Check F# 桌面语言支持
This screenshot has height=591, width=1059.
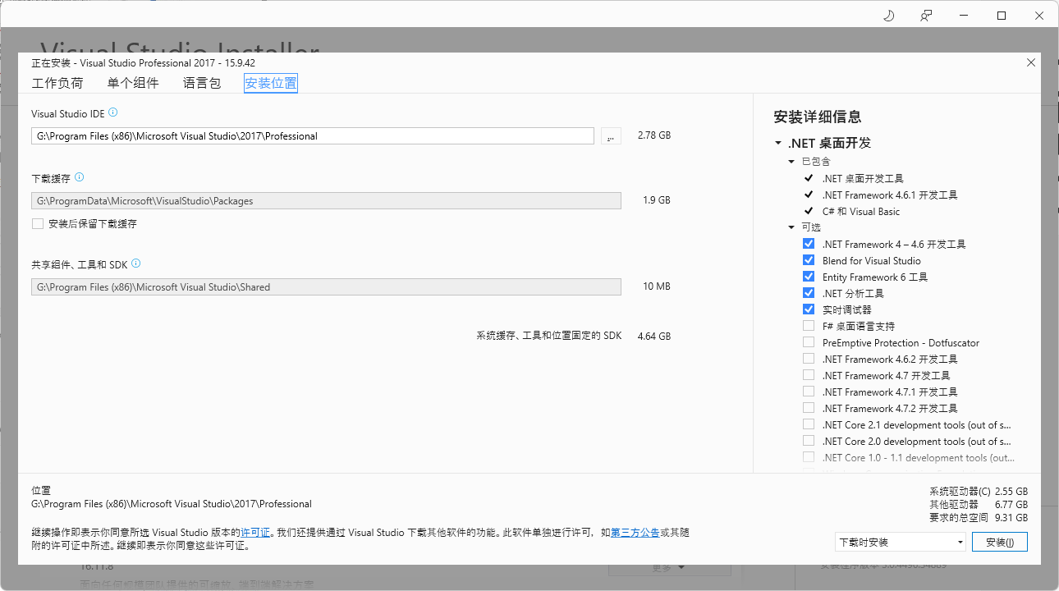click(809, 326)
